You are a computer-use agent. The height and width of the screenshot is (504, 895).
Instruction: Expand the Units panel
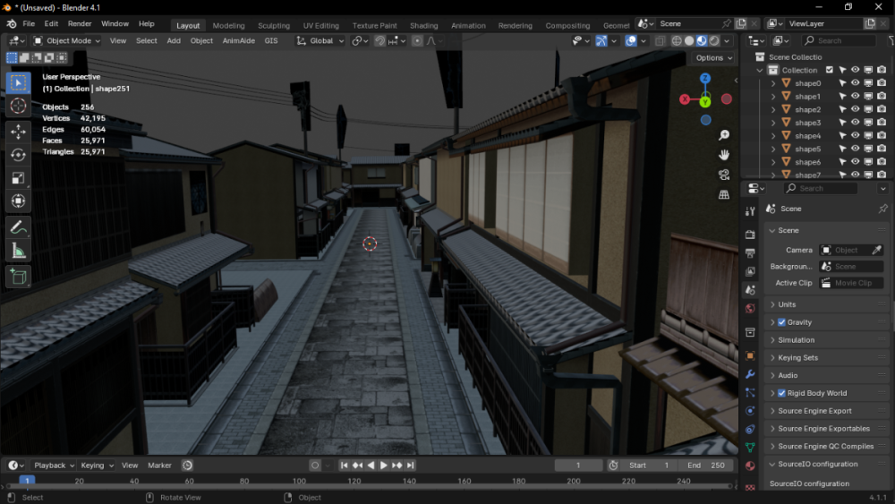tap(787, 304)
